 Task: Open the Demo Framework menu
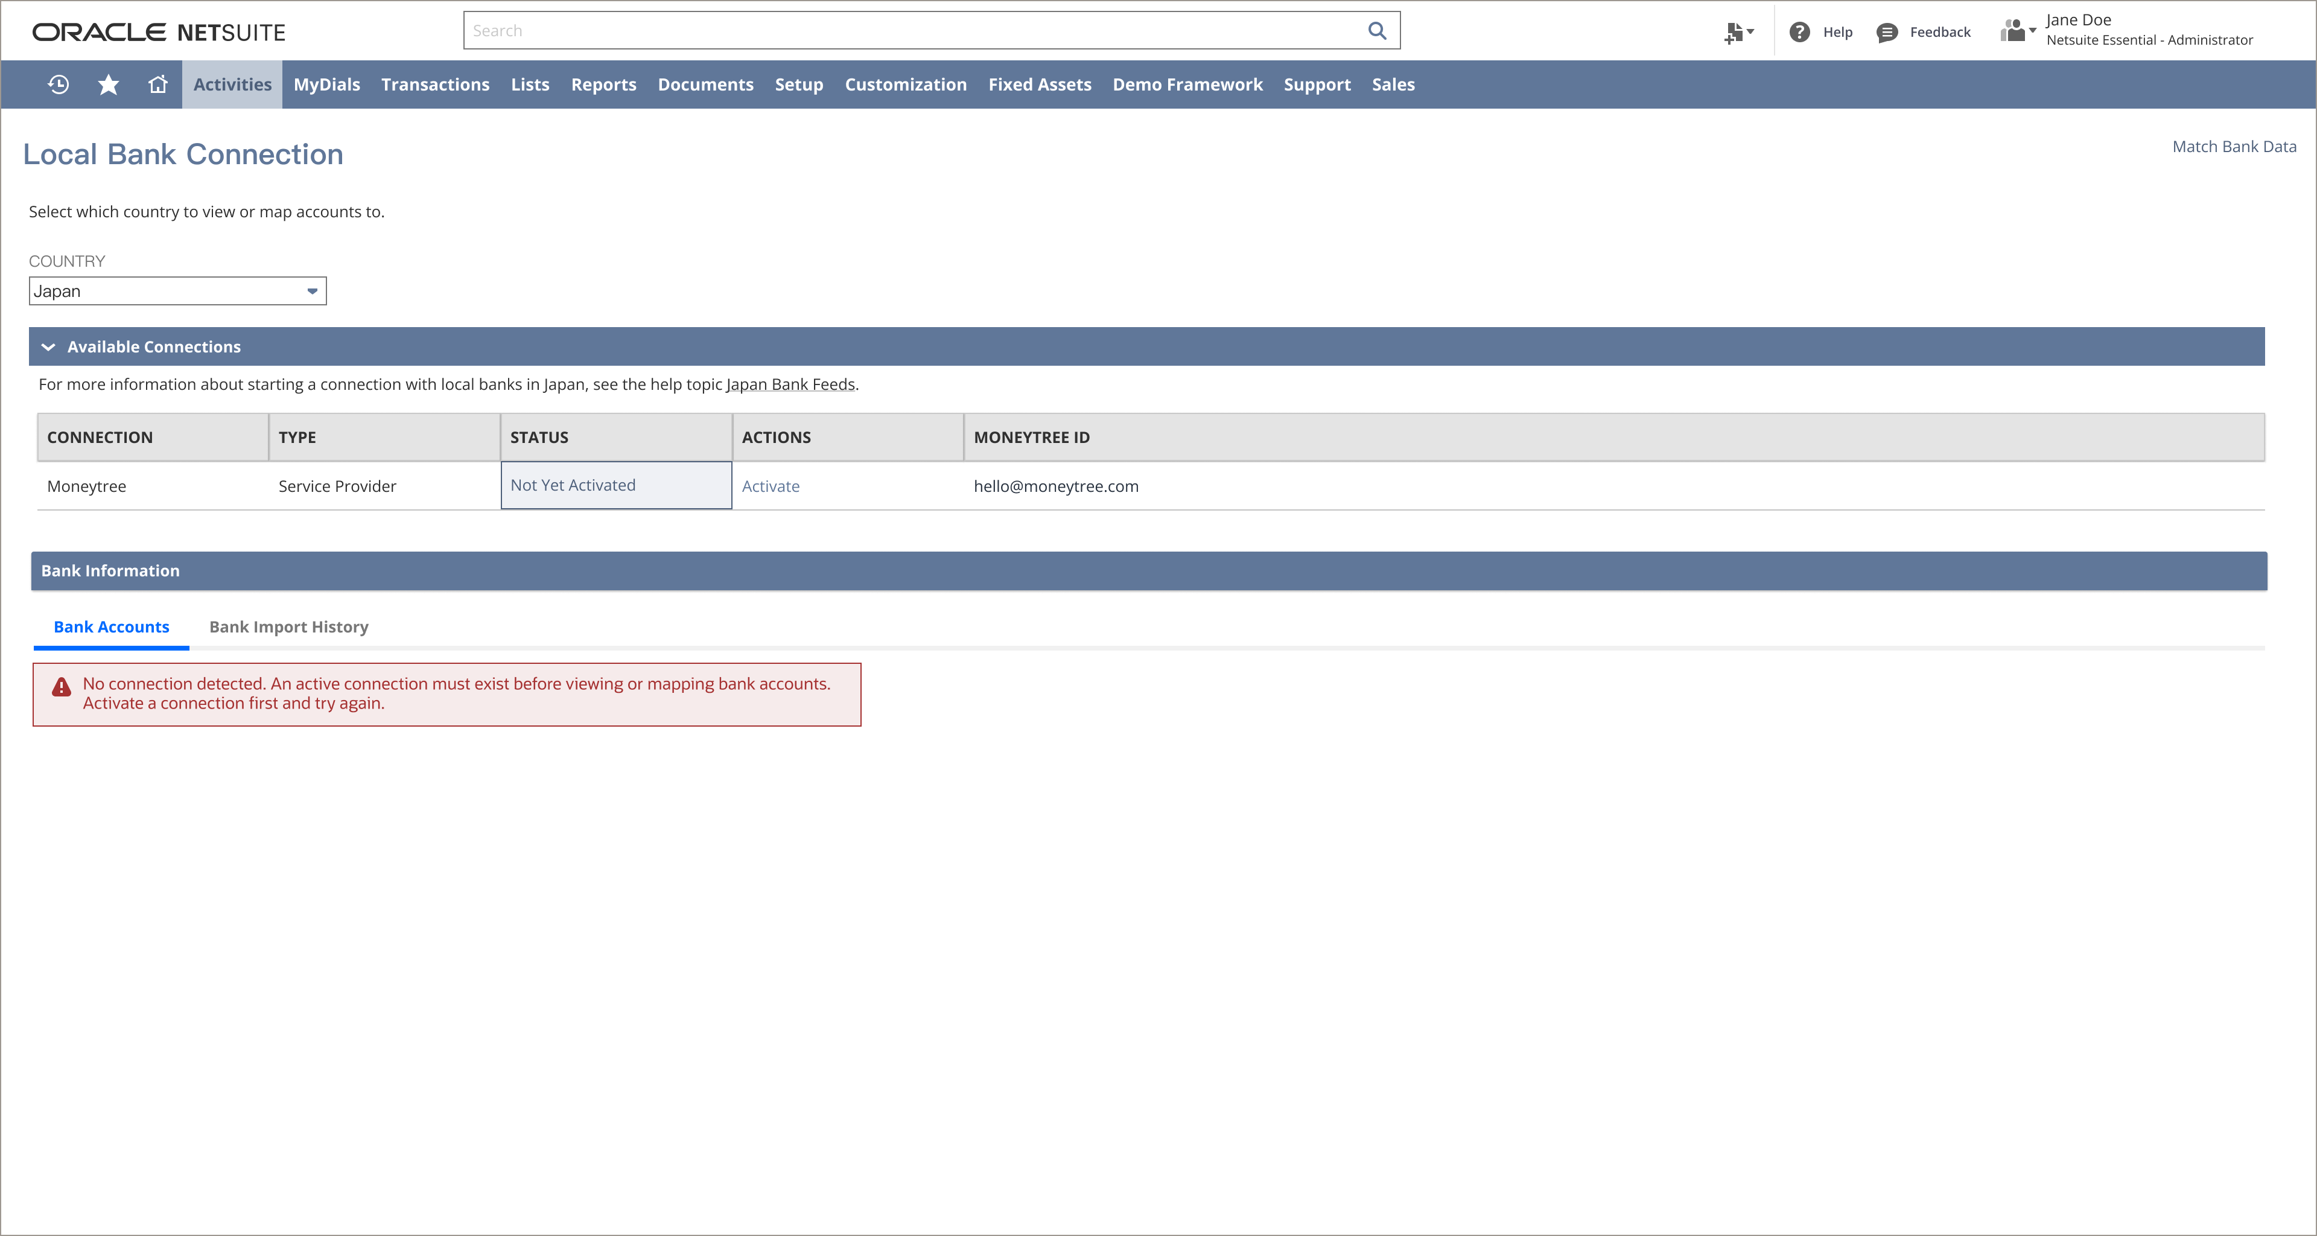(x=1187, y=84)
